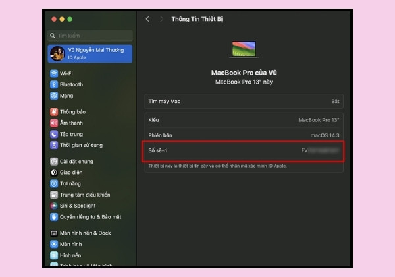Go forward with the right chevron
The image size is (395, 277).
click(x=161, y=19)
